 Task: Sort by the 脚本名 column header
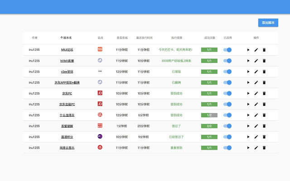click(66, 38)
